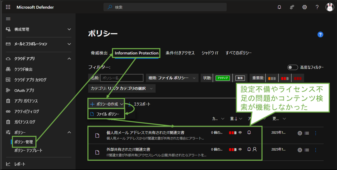Click person icon in 外部共有されたIT関連文書 row
This screenshot has width=337, height=170.
tap(254, 149)
